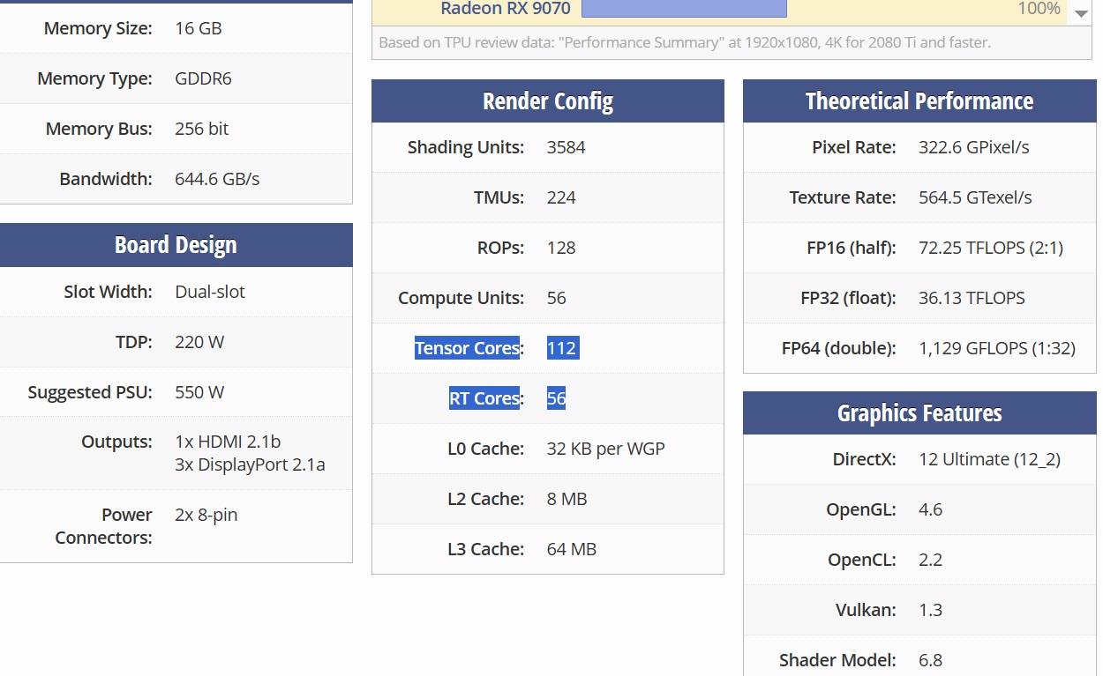Select the 322.6 GPixel/s value
Viewport: 1103px width, 676px height.
(x=973, y=147)
